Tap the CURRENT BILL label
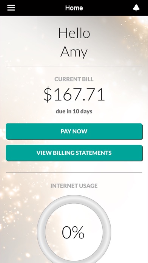The height and width of the screenshot is (263, 148). [74, 79]
